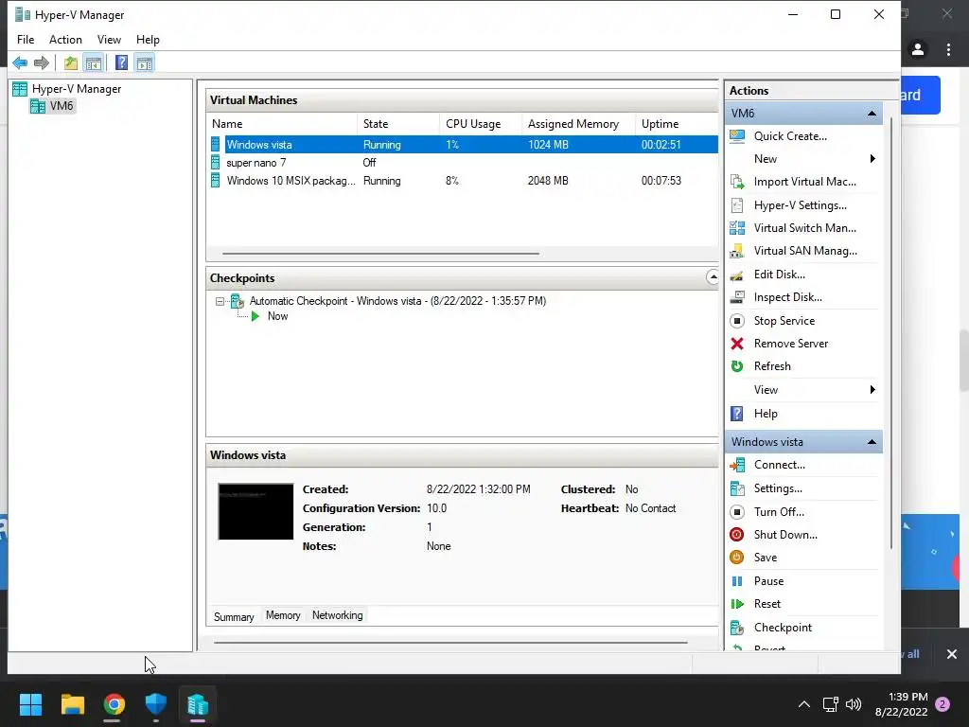The image size is (969, 727).
Task: Click the Back arrow toolbar icon
Action: coord(20,62)
